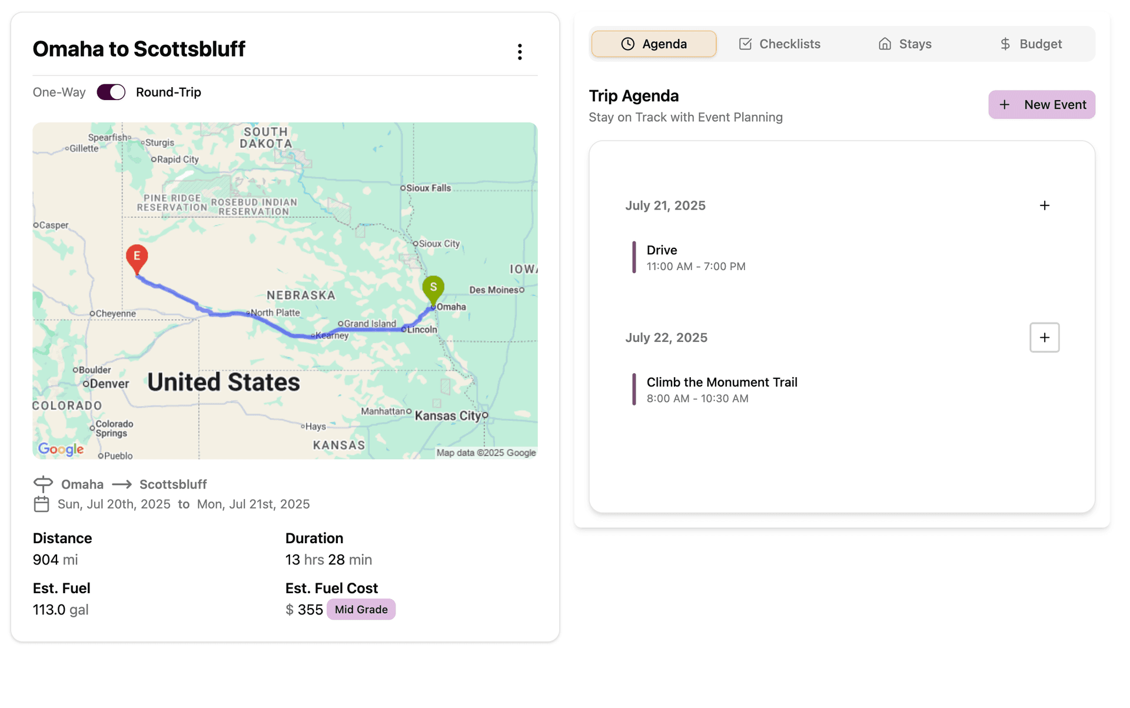
Task: Click the calendar icon near the trip dates
Action: pos(42,504)
